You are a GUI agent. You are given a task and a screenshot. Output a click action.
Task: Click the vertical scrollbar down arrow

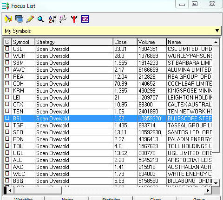(216, 183)
